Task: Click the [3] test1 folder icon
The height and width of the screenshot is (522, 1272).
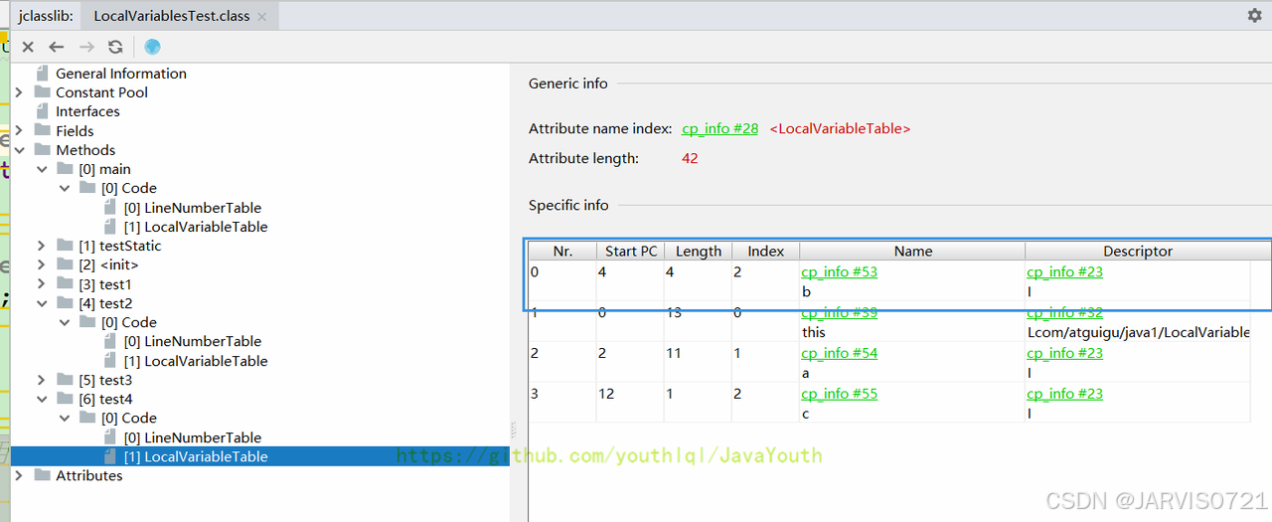Action: tap(65, 284)
